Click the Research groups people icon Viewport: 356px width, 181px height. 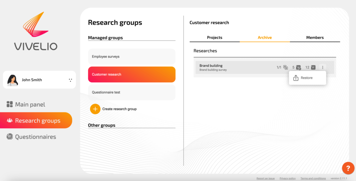[x=9, y=121]
